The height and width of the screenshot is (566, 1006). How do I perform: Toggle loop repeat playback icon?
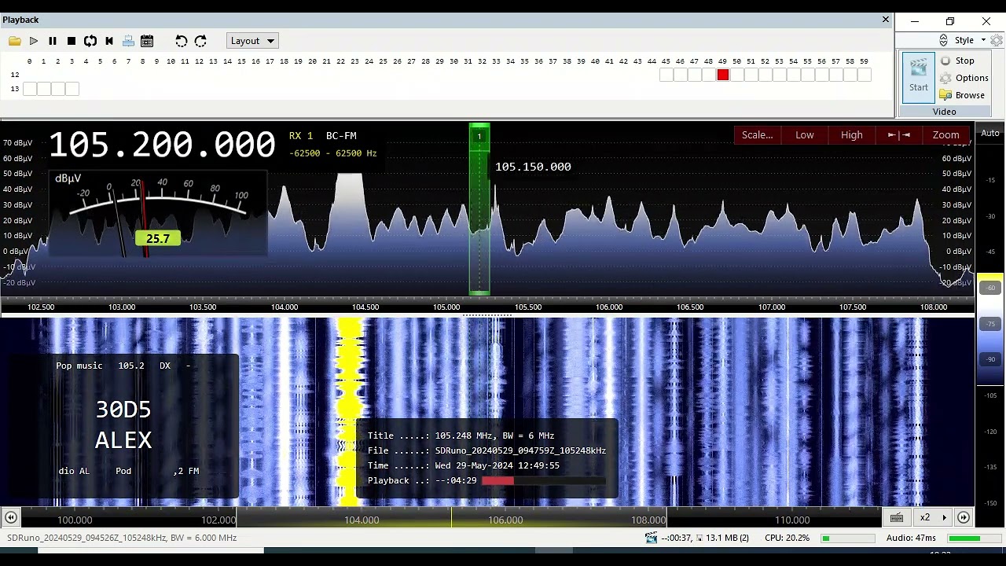[x=90, y=41]
